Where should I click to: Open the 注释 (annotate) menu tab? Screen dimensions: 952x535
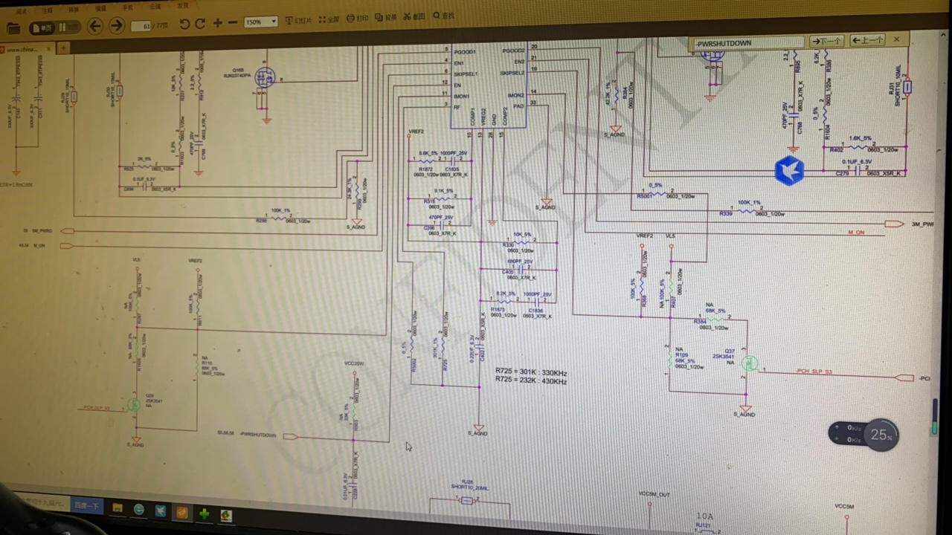click(48, 10)
